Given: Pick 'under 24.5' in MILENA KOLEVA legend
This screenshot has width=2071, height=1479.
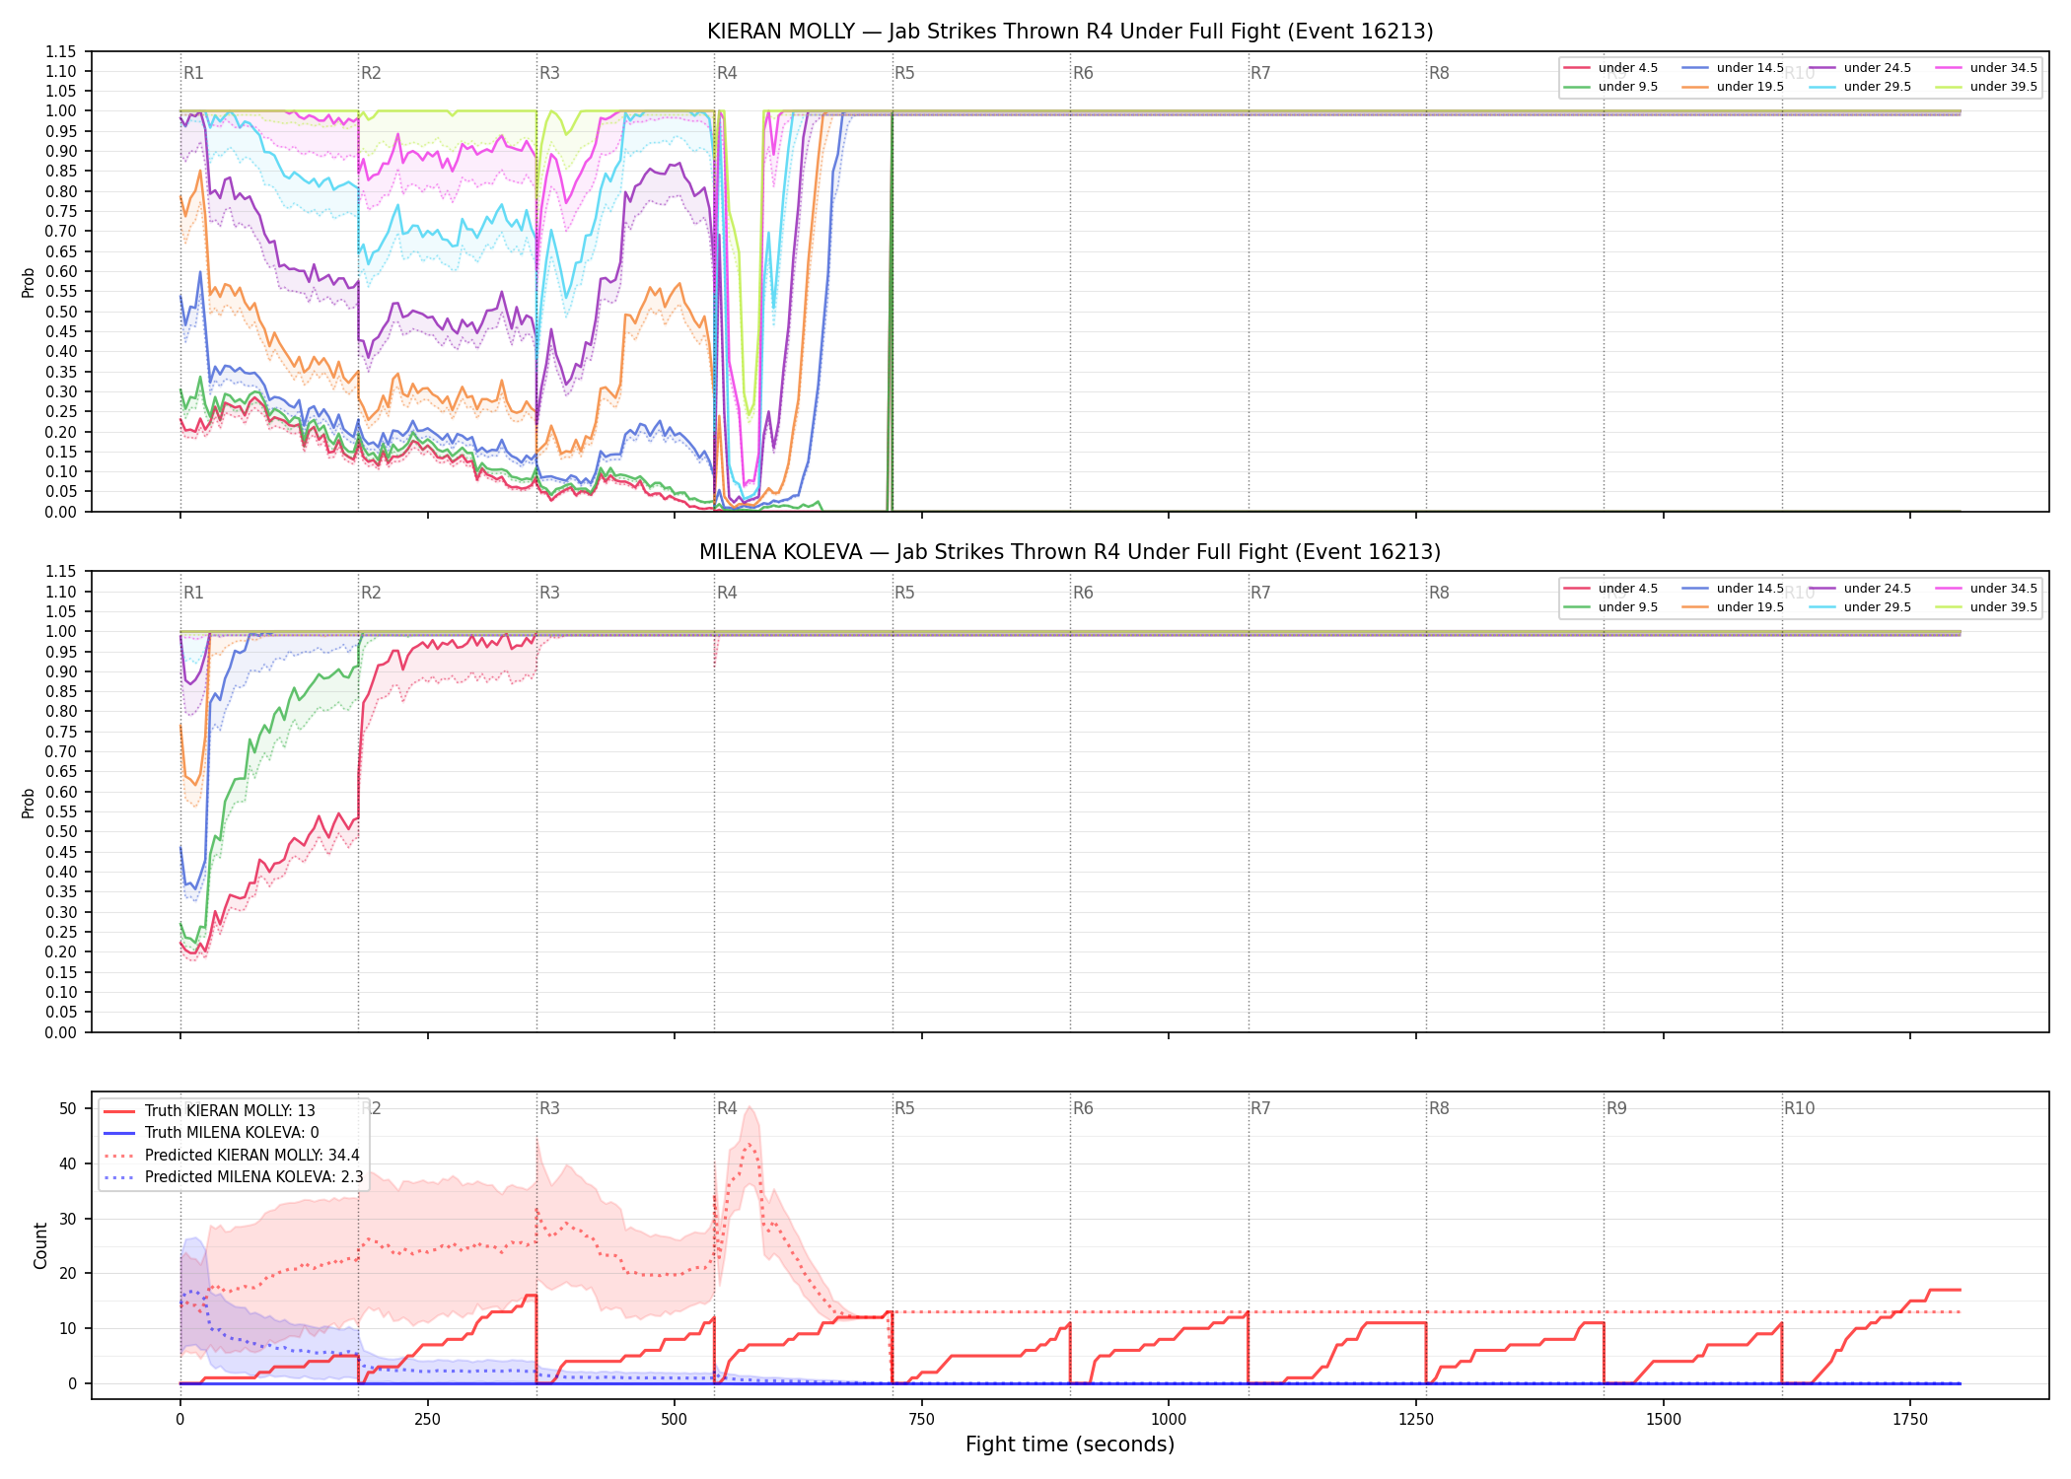Looking at the screenshot, I should [1860, 589].
